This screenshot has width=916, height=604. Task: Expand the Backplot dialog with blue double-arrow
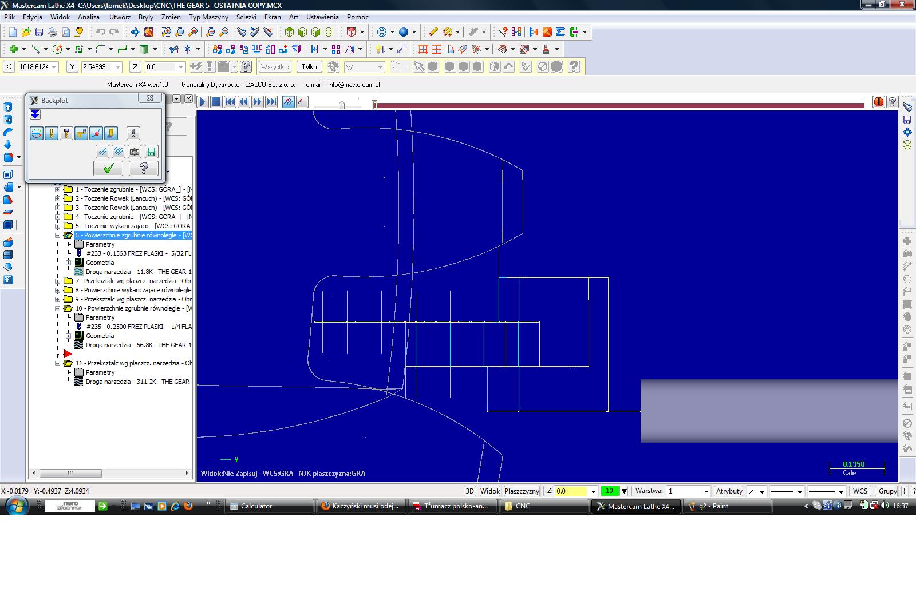(35, 115)
